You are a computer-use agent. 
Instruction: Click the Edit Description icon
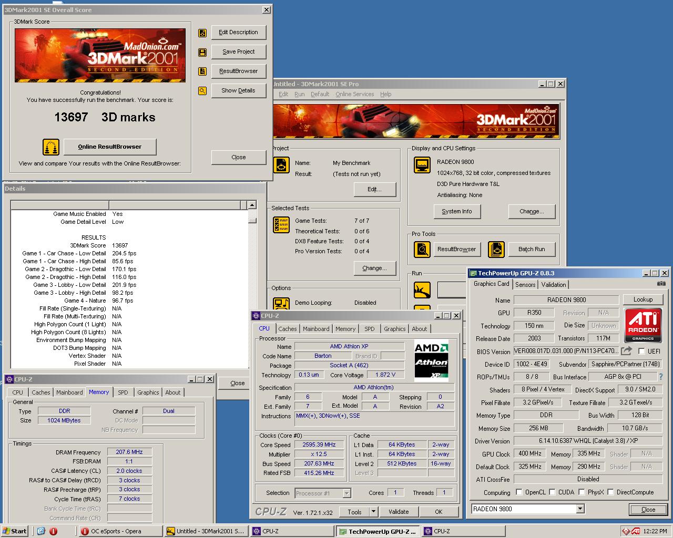tap(202, 33)
